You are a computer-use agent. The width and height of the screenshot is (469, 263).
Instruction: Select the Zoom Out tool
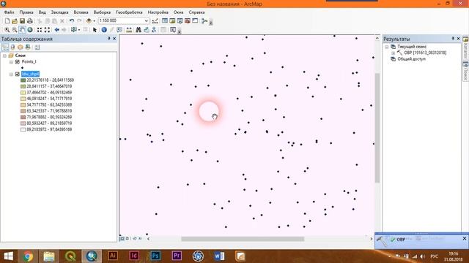15,30
